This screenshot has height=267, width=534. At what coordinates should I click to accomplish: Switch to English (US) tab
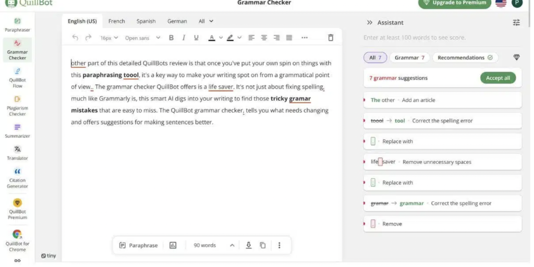[82, 21]
